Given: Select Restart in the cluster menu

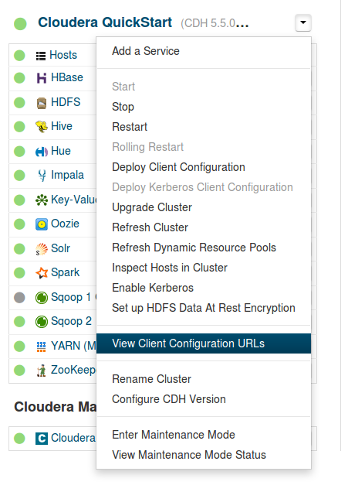Looking at the screenshot, I should click(130, 127).
